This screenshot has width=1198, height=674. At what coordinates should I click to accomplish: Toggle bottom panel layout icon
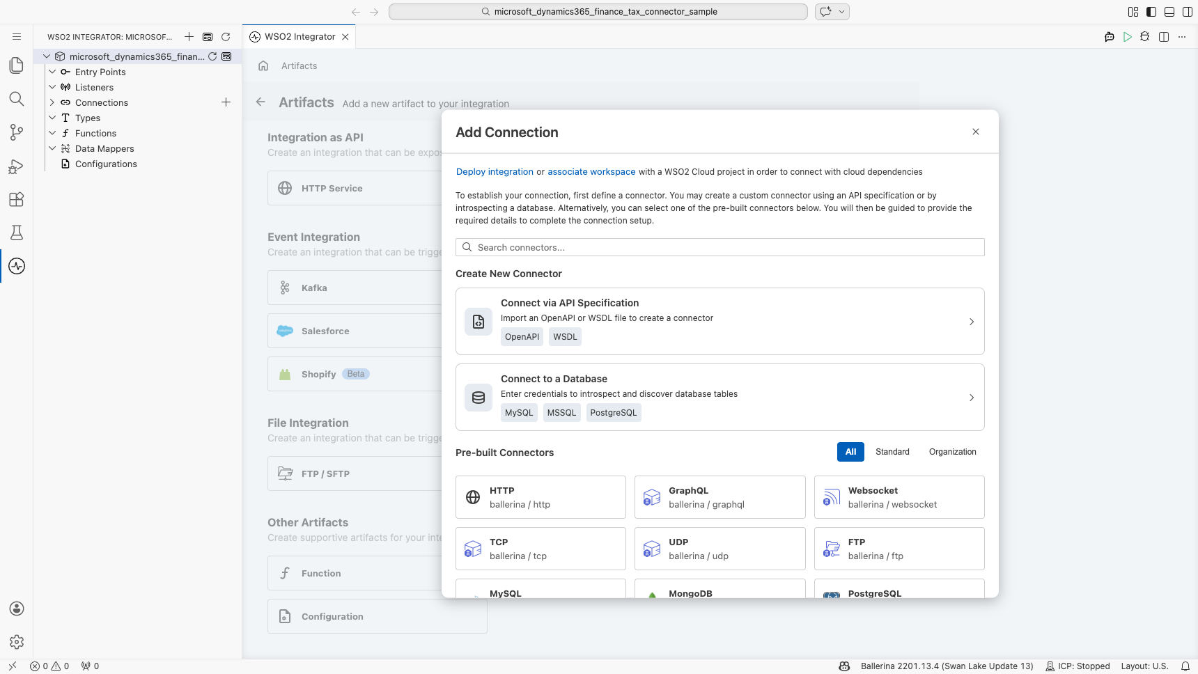1169,12
